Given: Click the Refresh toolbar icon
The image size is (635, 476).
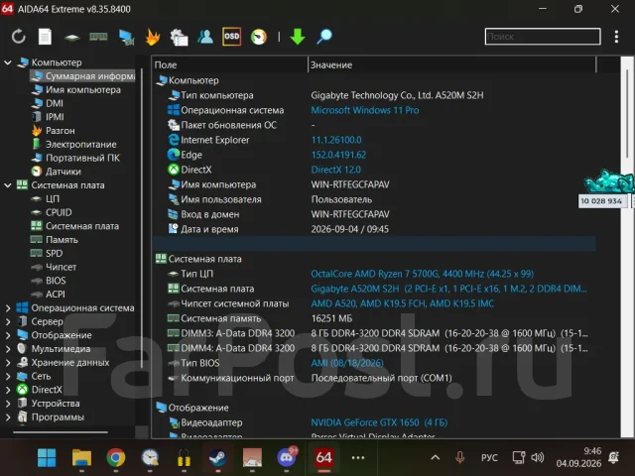Looking at the screenshot, I should [x=18, y=37].
